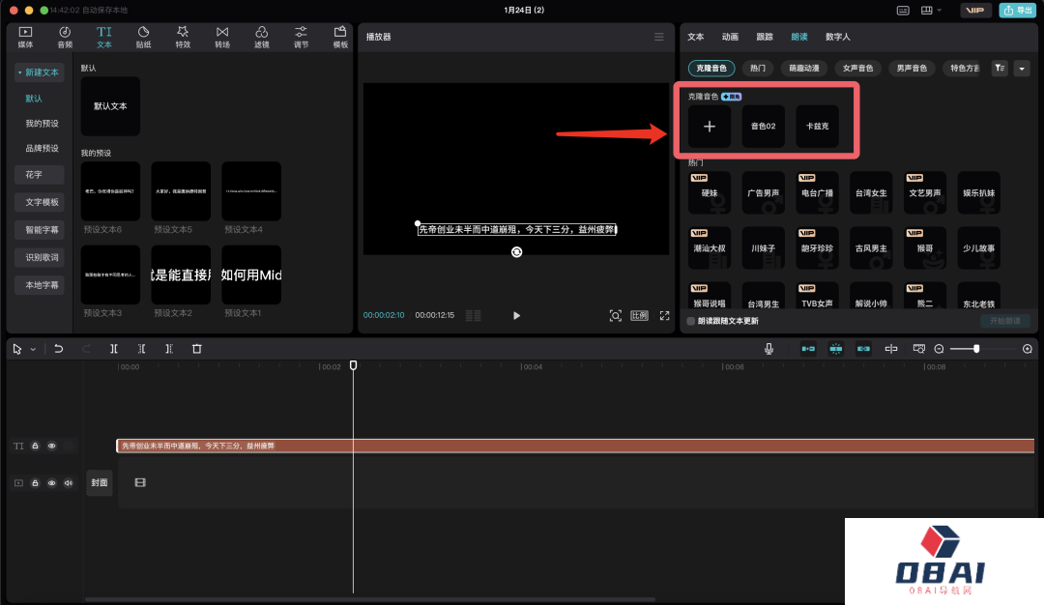Viewport: 1044px width, 605px height.
Task: Hide the text track with eye icon
Action: click(x=52, y=446)
